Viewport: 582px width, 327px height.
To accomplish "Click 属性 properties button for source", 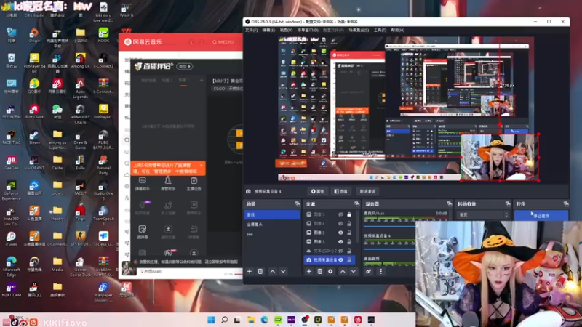I will [x=318, y=191].
